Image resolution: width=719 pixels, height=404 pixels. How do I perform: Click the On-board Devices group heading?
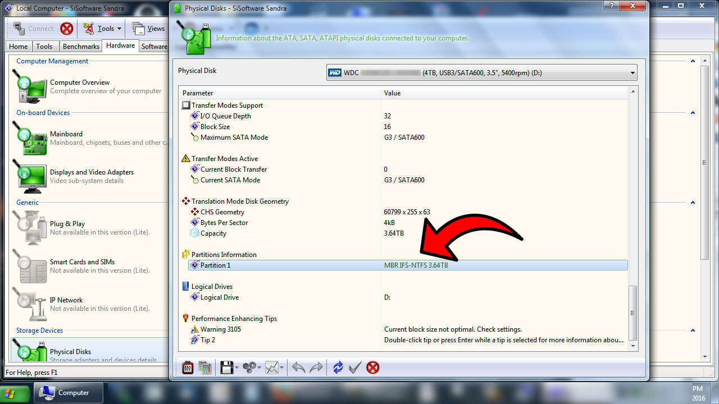coord(43,113)
